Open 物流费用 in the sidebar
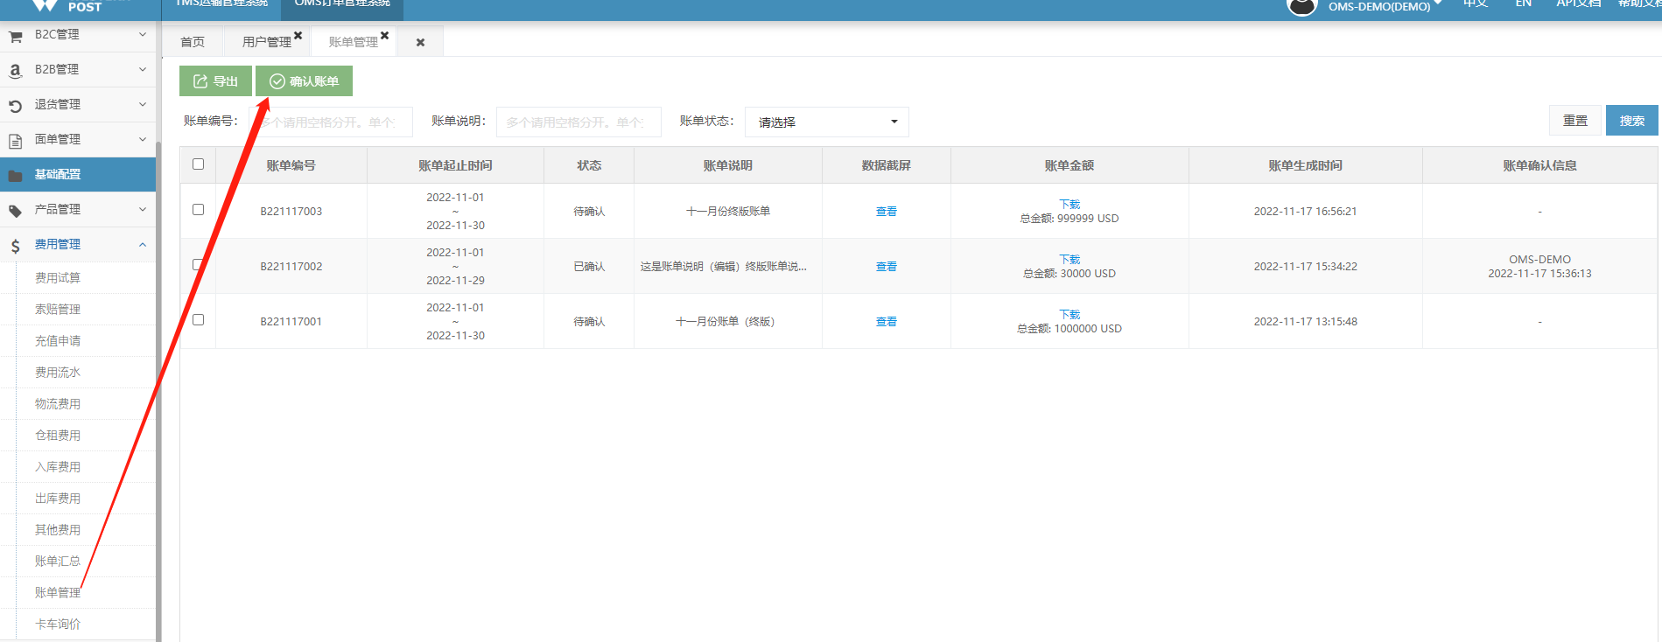Image resolution: width=1662 pixels, height=642 pixels. point(57,404)
